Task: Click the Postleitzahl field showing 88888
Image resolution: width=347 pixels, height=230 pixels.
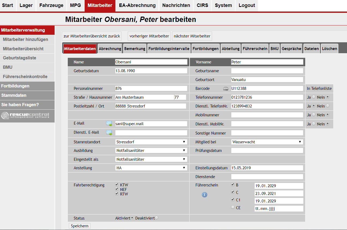Action: 121,106
